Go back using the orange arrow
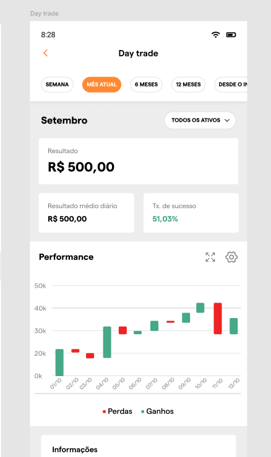 (45, 53)
